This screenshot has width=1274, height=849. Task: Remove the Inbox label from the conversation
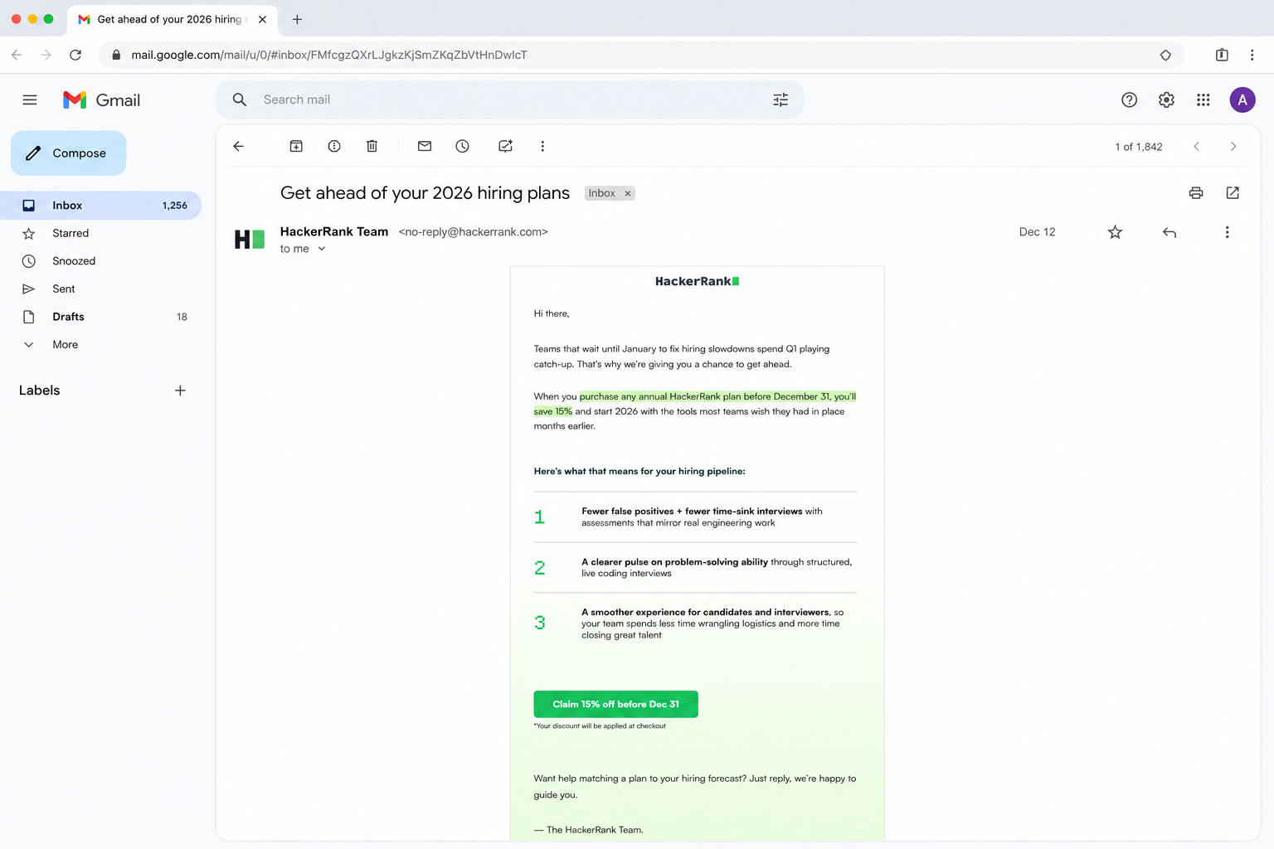coord(628,193)
